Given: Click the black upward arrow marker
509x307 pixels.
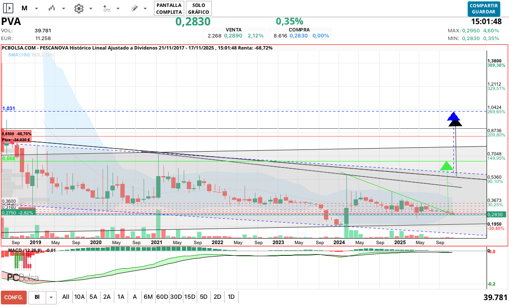Looking at the screenshot, I should 455,123.
